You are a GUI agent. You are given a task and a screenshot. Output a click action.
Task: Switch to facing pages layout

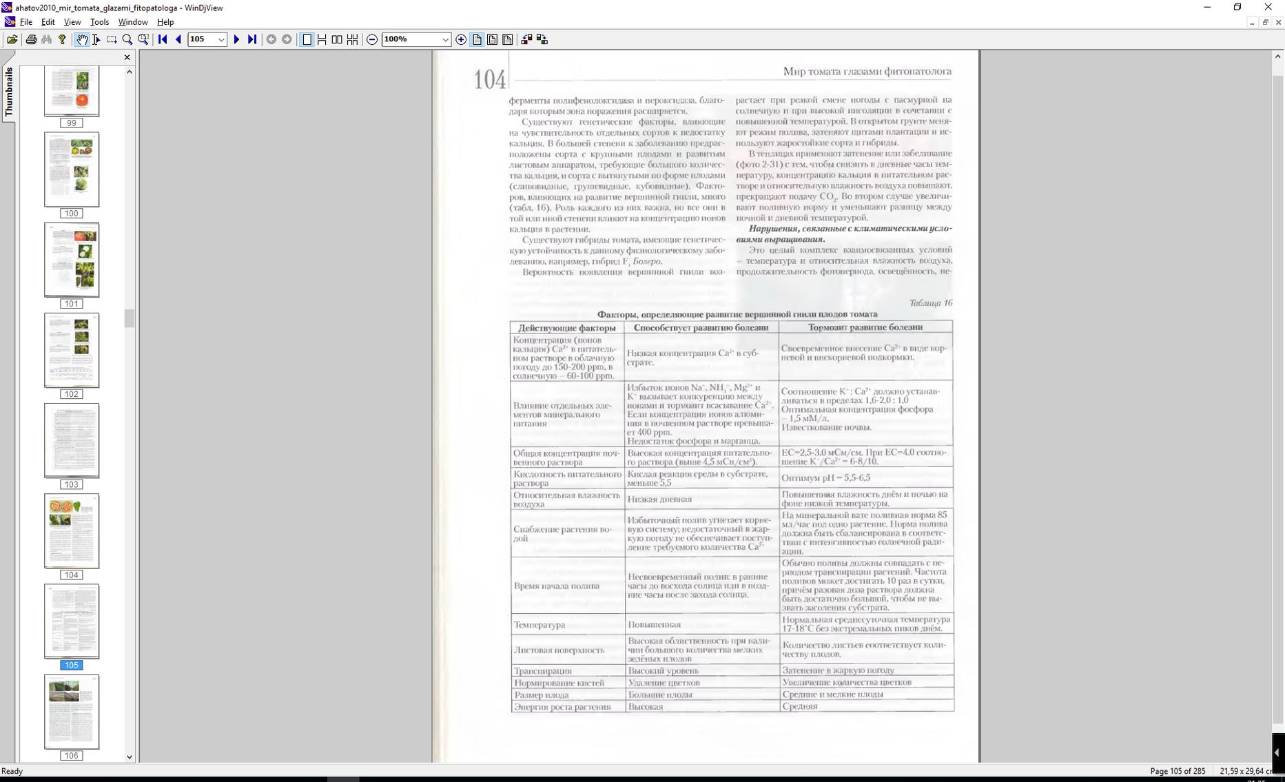click(x=337, y=39)
